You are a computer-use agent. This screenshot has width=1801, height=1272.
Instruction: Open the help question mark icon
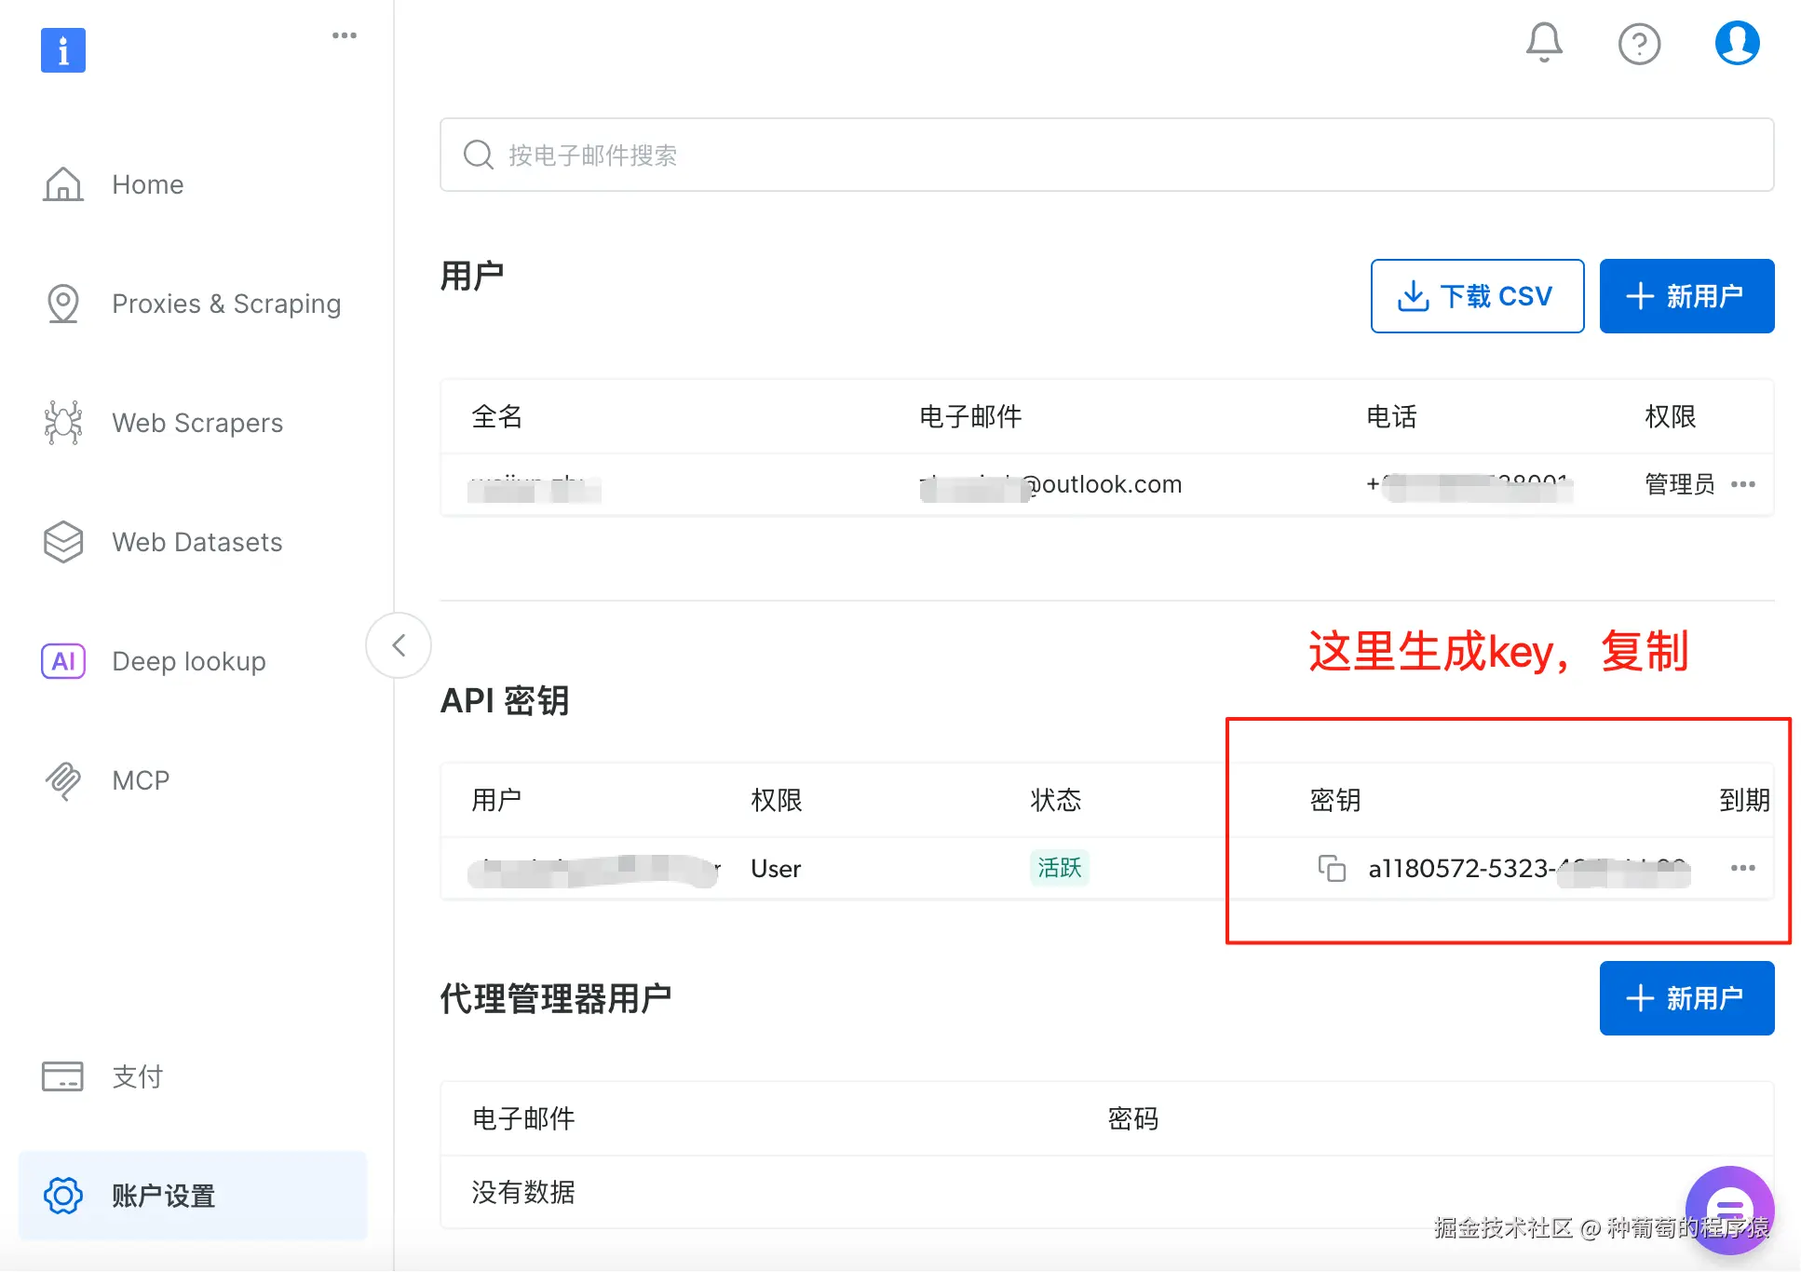1639,44
